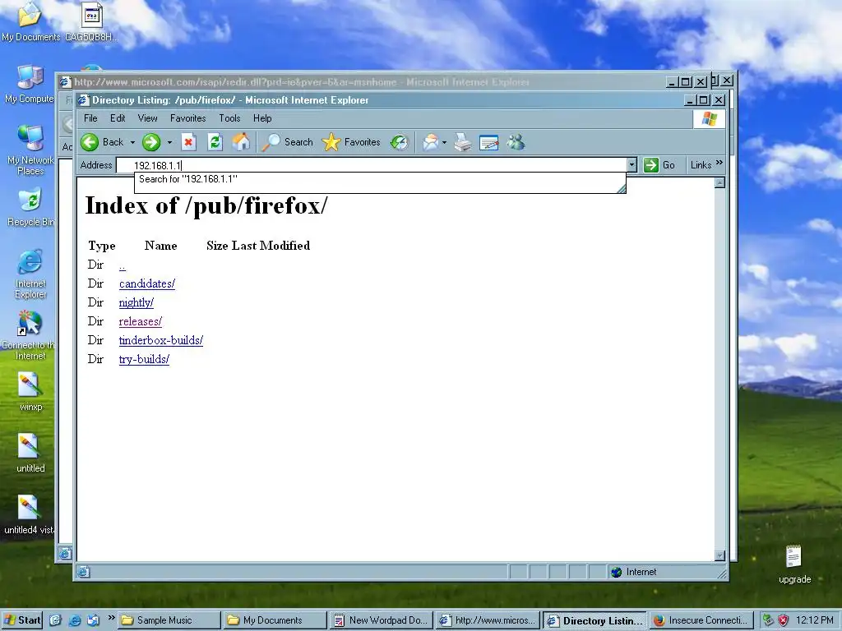The image size is (842, 631).
Task: Open Search pane with magnifier icon
Action: pyautogui.click(x=288, y=142)
